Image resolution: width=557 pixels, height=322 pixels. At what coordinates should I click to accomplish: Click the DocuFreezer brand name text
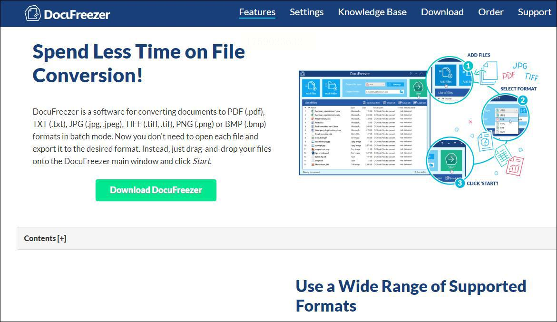[x=77, y=15]
